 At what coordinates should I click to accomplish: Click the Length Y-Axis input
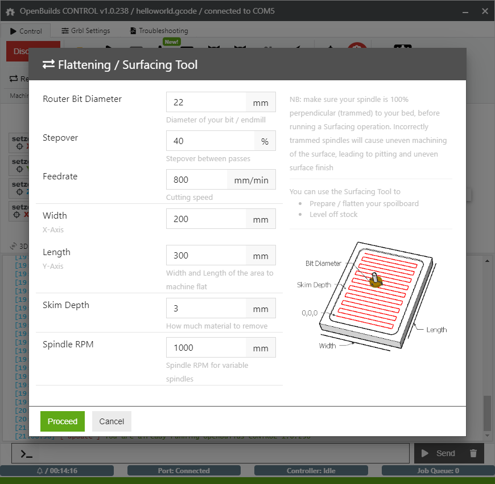point(206,255)
